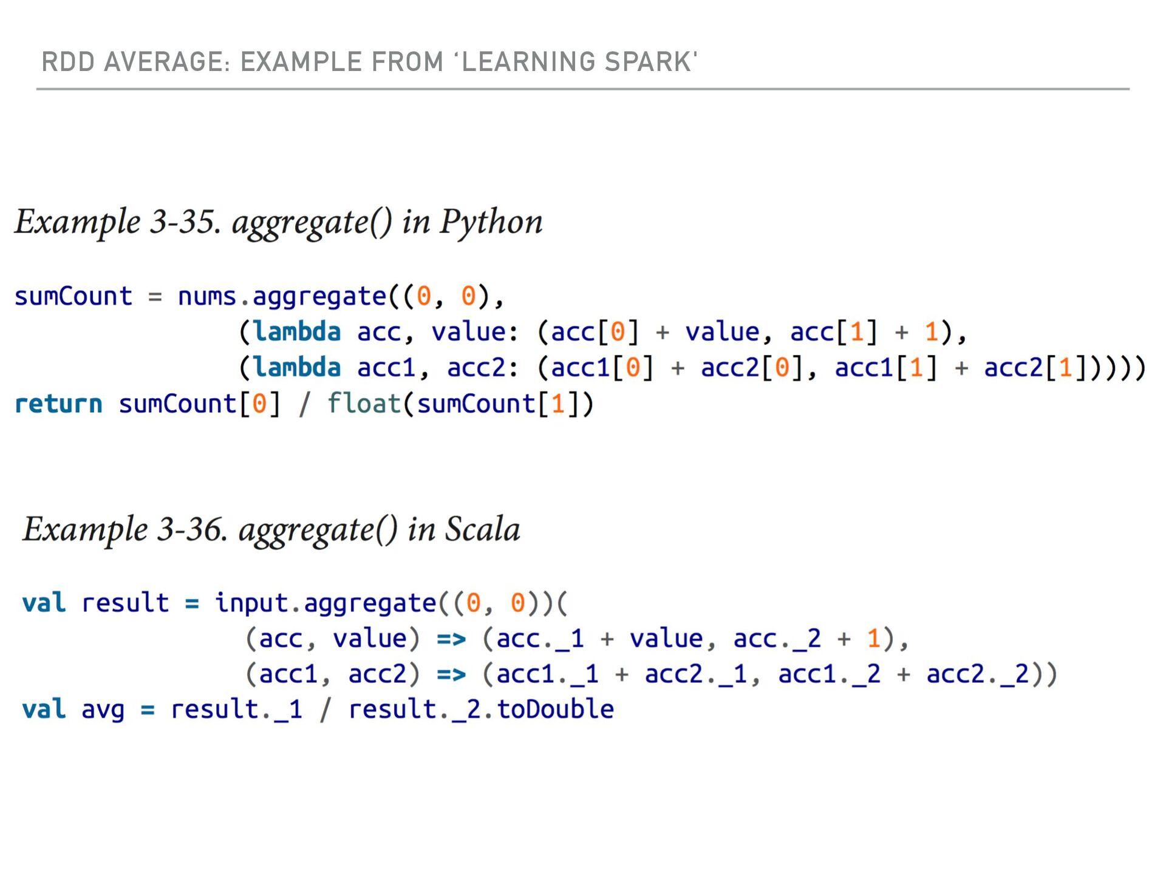Click the '=>' arrow after '(acc, value)'
Screen dimensions: 1166x874
[451, 639]
